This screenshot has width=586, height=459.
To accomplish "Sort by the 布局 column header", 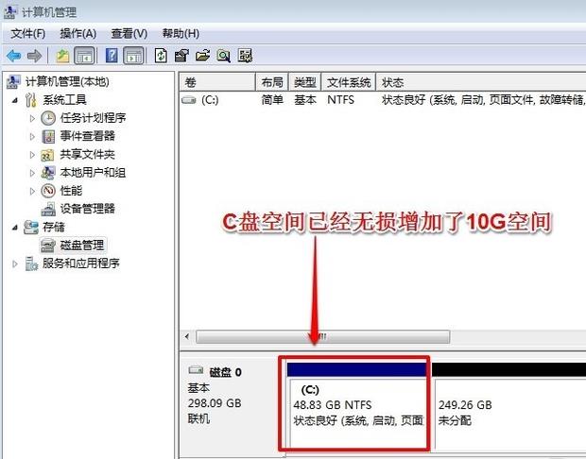I will (272, 82).
